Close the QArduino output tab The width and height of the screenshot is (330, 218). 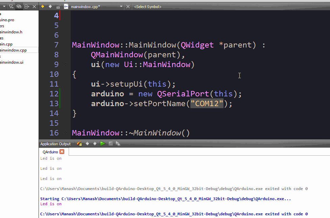[62, 152]
